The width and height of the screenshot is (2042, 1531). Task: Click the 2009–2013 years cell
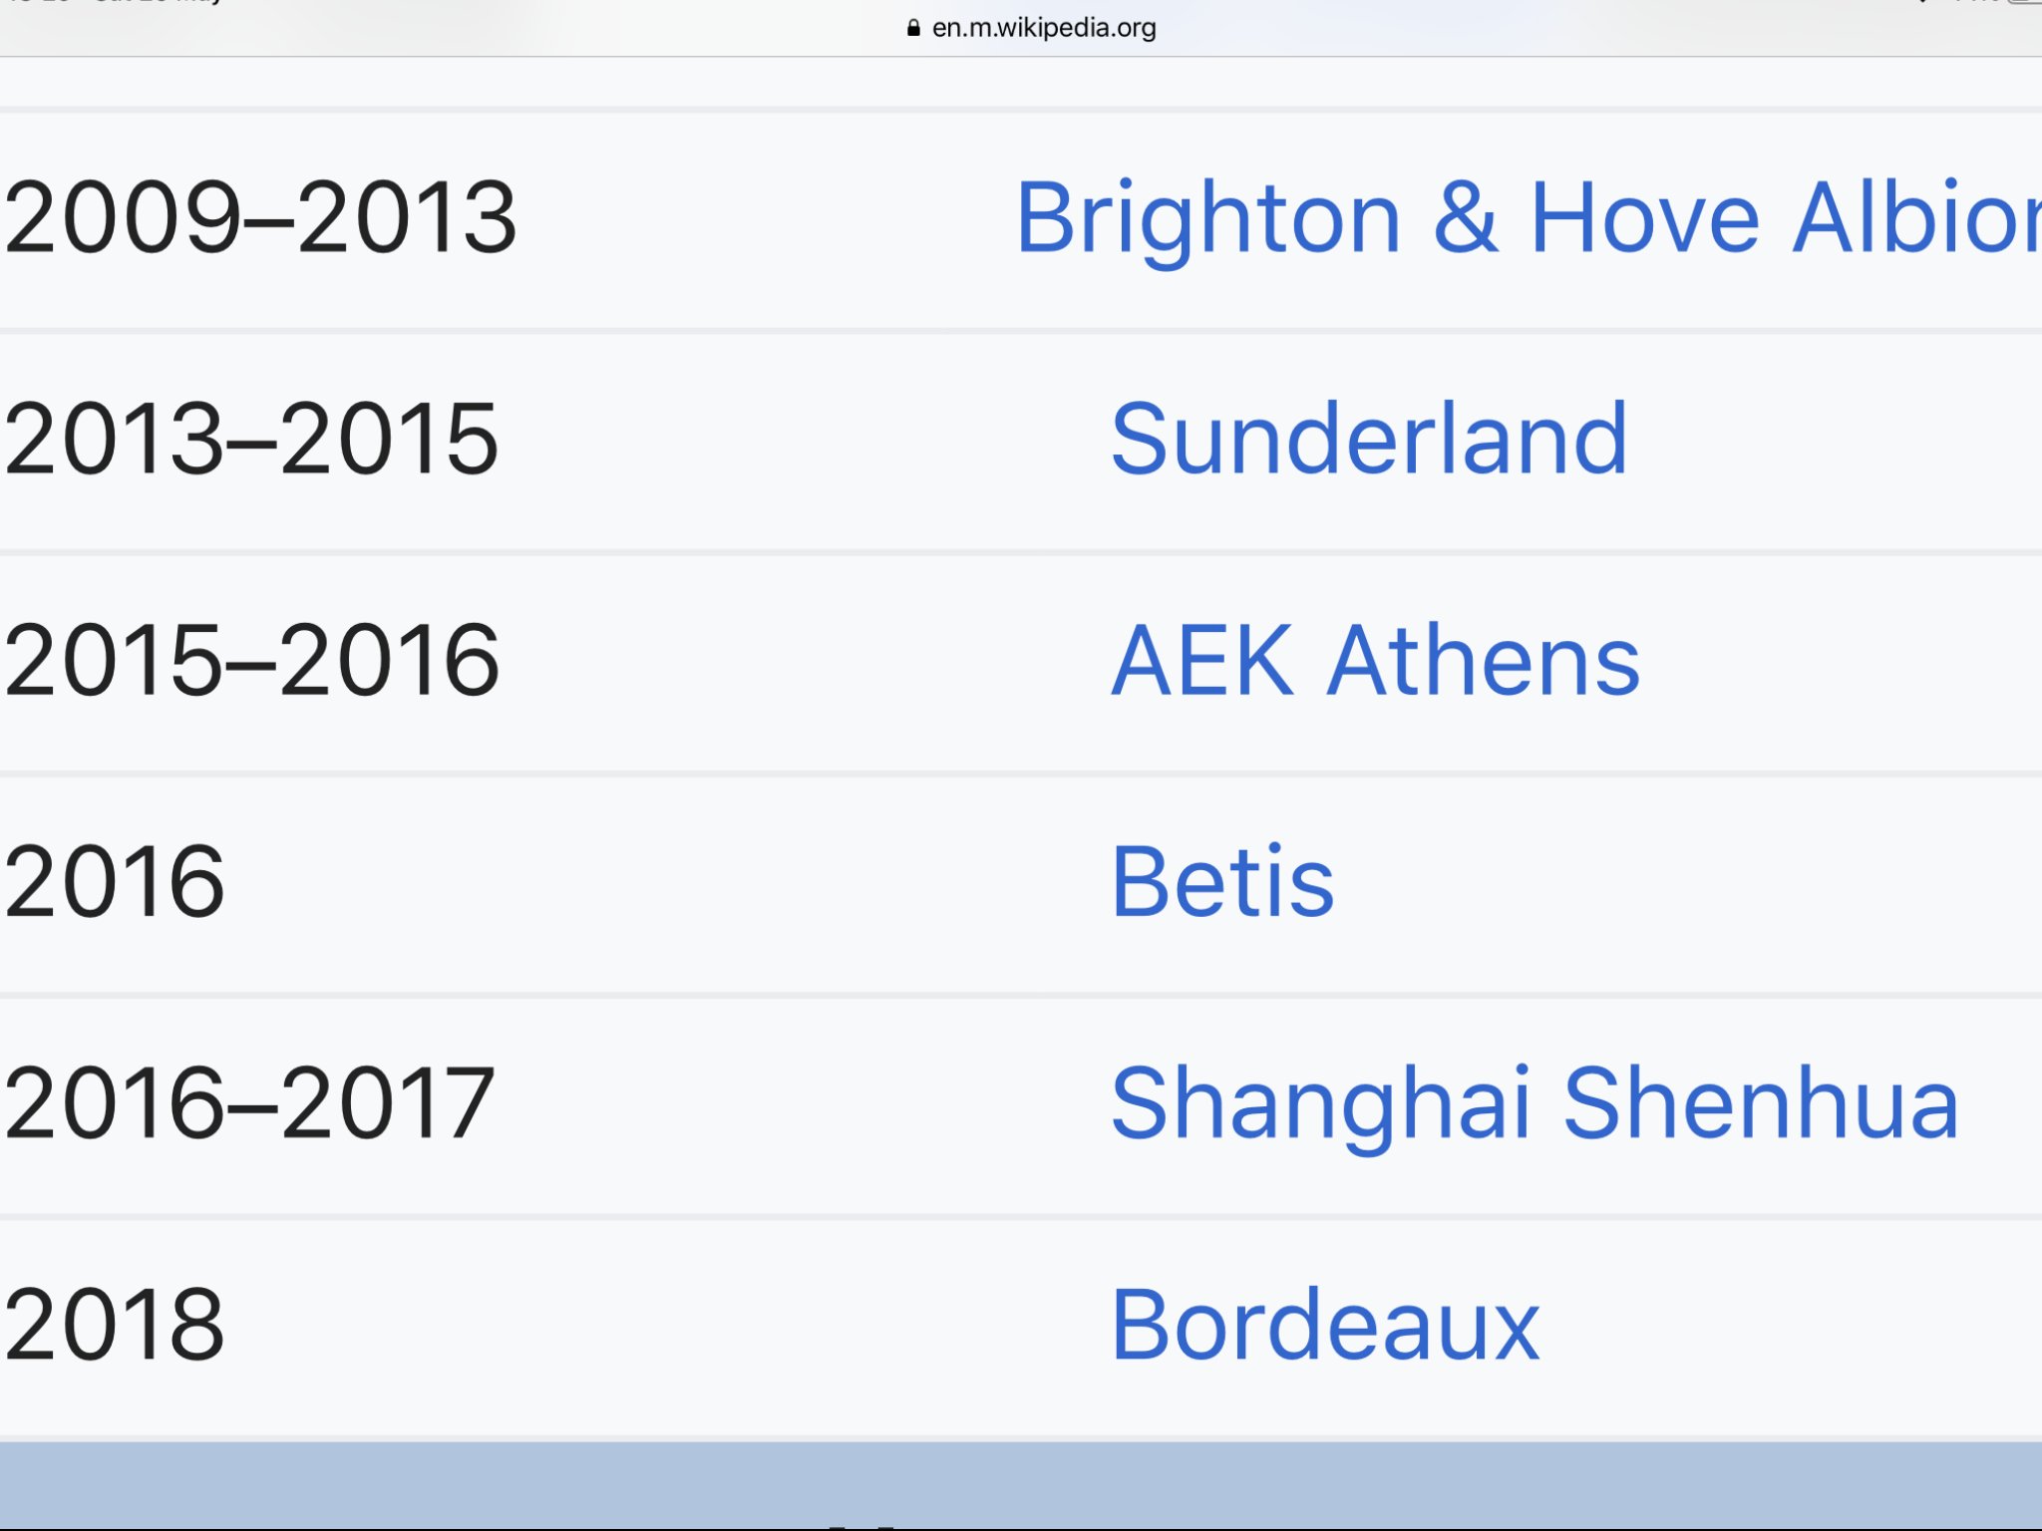click(260, 218)
